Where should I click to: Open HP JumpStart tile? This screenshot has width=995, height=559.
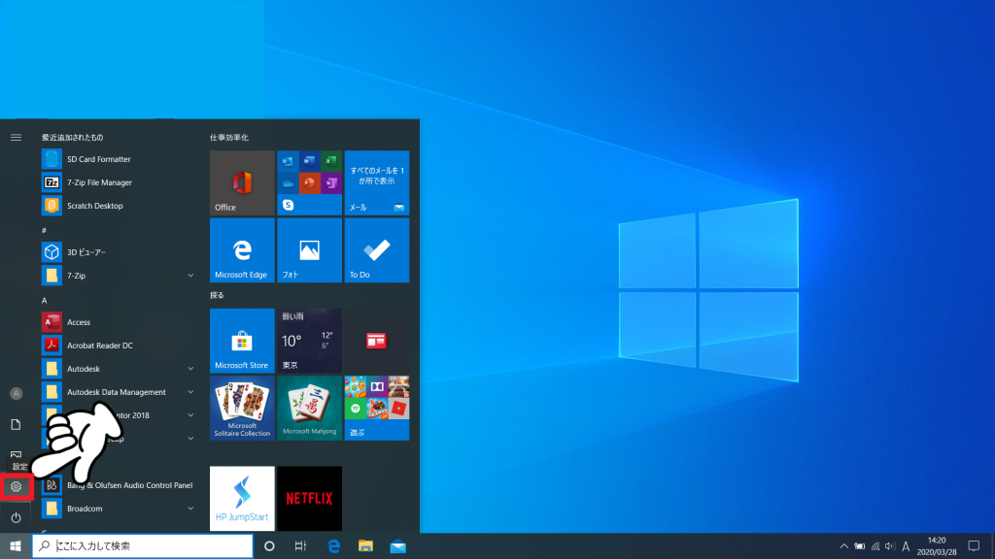(242, 499)
